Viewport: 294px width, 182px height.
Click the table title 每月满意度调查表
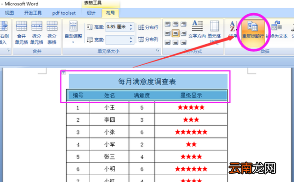pyautogui.click(x=147, y=82)
